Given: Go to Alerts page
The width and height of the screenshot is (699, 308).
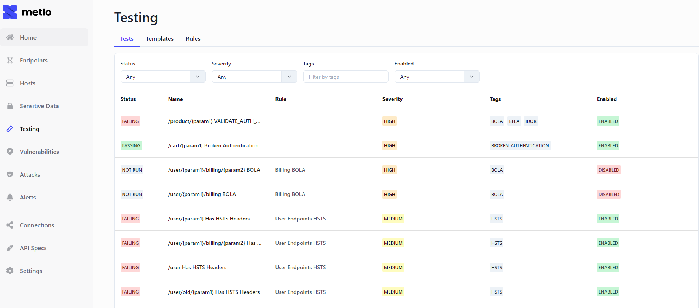Looking at the screenshot, I should point(44,197).
